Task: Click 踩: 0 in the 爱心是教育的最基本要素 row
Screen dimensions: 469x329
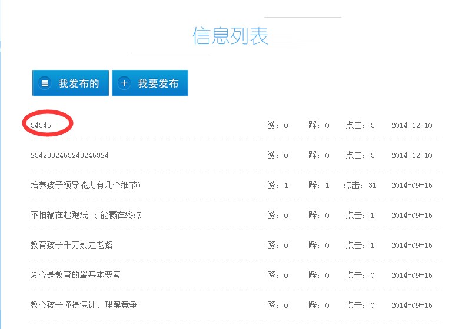Action: click(319, 275)
